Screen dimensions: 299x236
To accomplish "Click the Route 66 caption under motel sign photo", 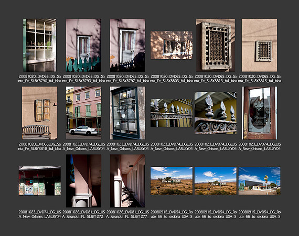I will pos(259,214).
